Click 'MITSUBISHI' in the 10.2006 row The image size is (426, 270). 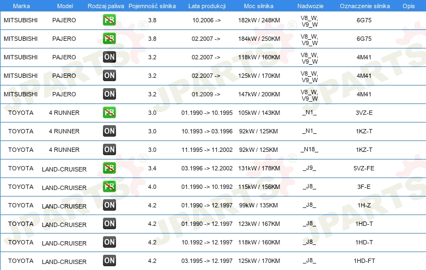[x=21, y=20]
